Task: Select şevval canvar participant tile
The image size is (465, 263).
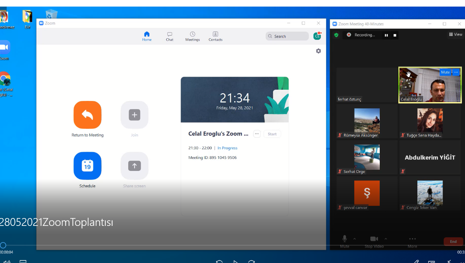Action: click(x=367, y=193)
